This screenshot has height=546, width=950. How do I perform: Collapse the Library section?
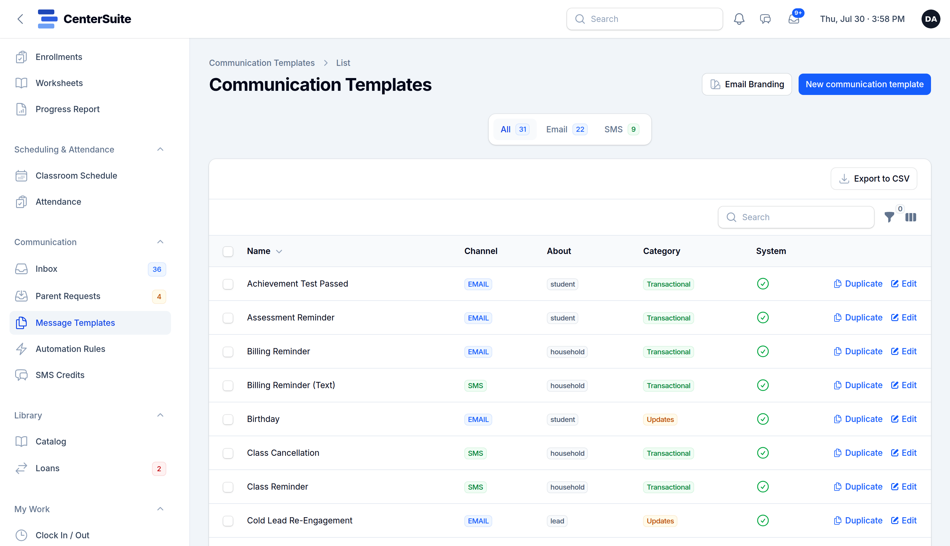click(x=160, y=415)
